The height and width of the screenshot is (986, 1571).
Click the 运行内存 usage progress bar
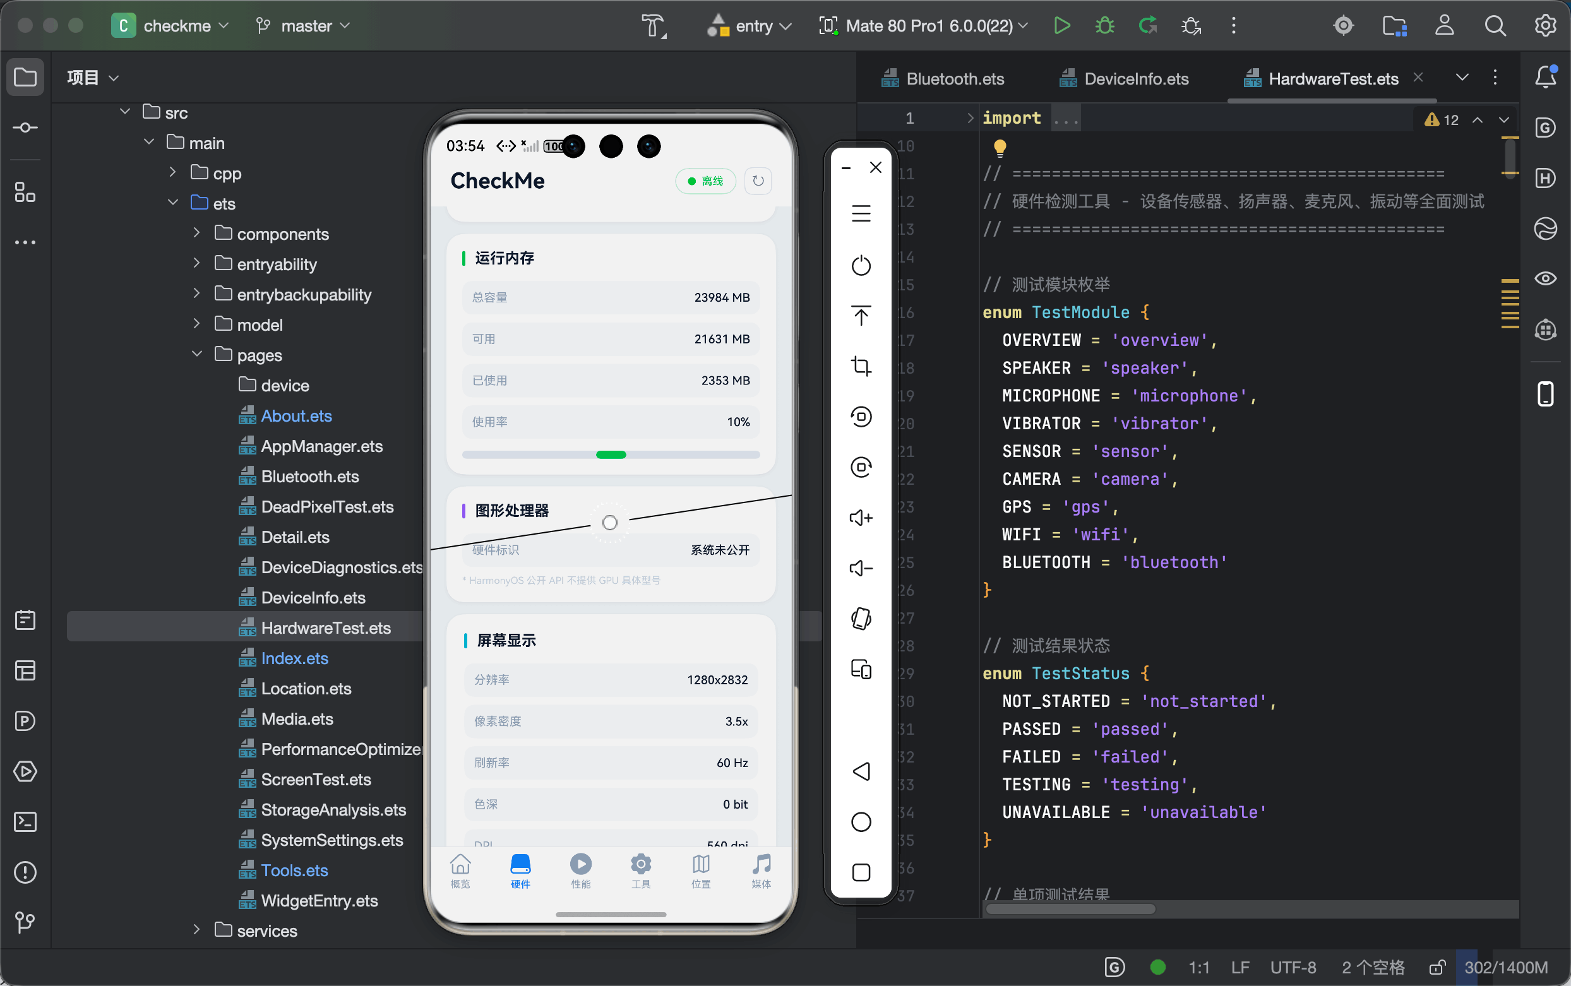click(611, 454)
